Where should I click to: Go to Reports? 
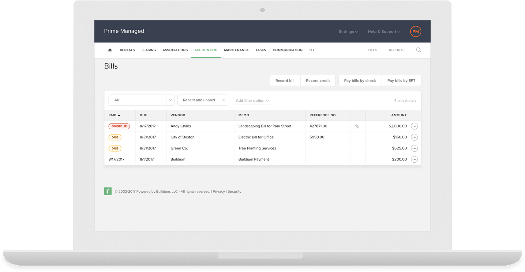point(397,50)
